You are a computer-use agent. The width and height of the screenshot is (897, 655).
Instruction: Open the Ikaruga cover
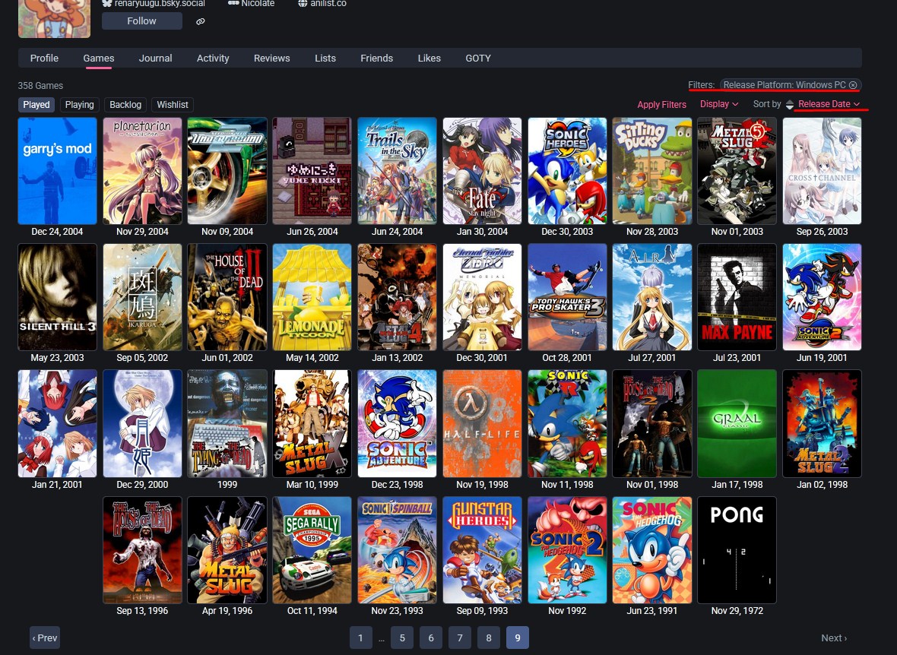[142, 297]
